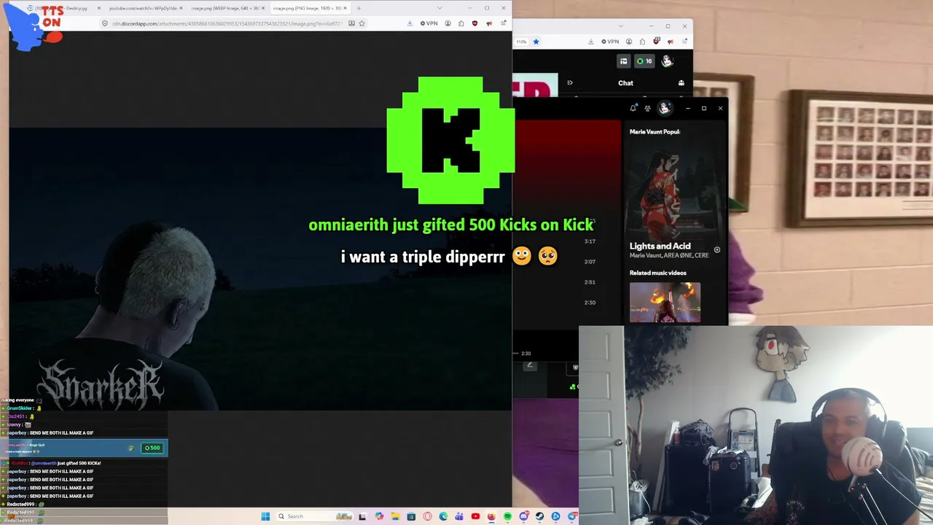
Task: Add Lights and Acid to library
Action: pos(717,250)
